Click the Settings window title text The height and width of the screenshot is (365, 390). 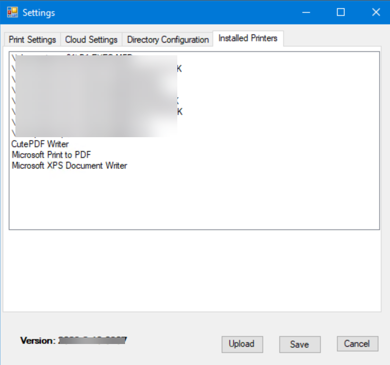click(38, 12)
